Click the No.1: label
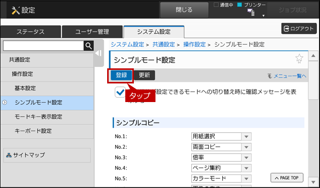 point(121,137)
